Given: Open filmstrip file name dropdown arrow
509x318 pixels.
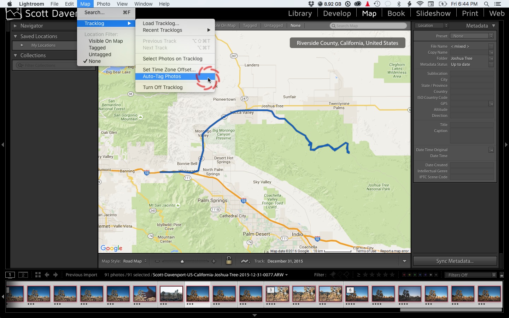Looking at the screenshot, I should 286,275.
